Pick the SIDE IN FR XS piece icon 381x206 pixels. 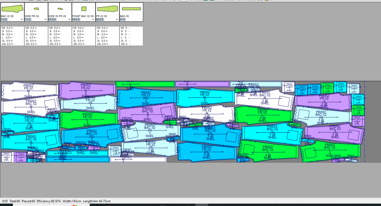point(60,9)
